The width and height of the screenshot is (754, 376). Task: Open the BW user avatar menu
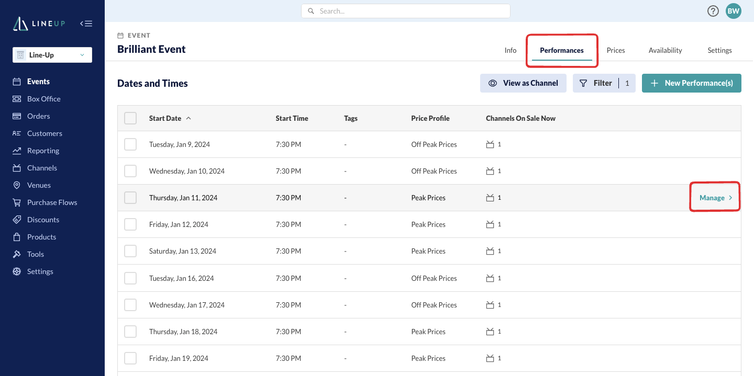click(734, 11)
